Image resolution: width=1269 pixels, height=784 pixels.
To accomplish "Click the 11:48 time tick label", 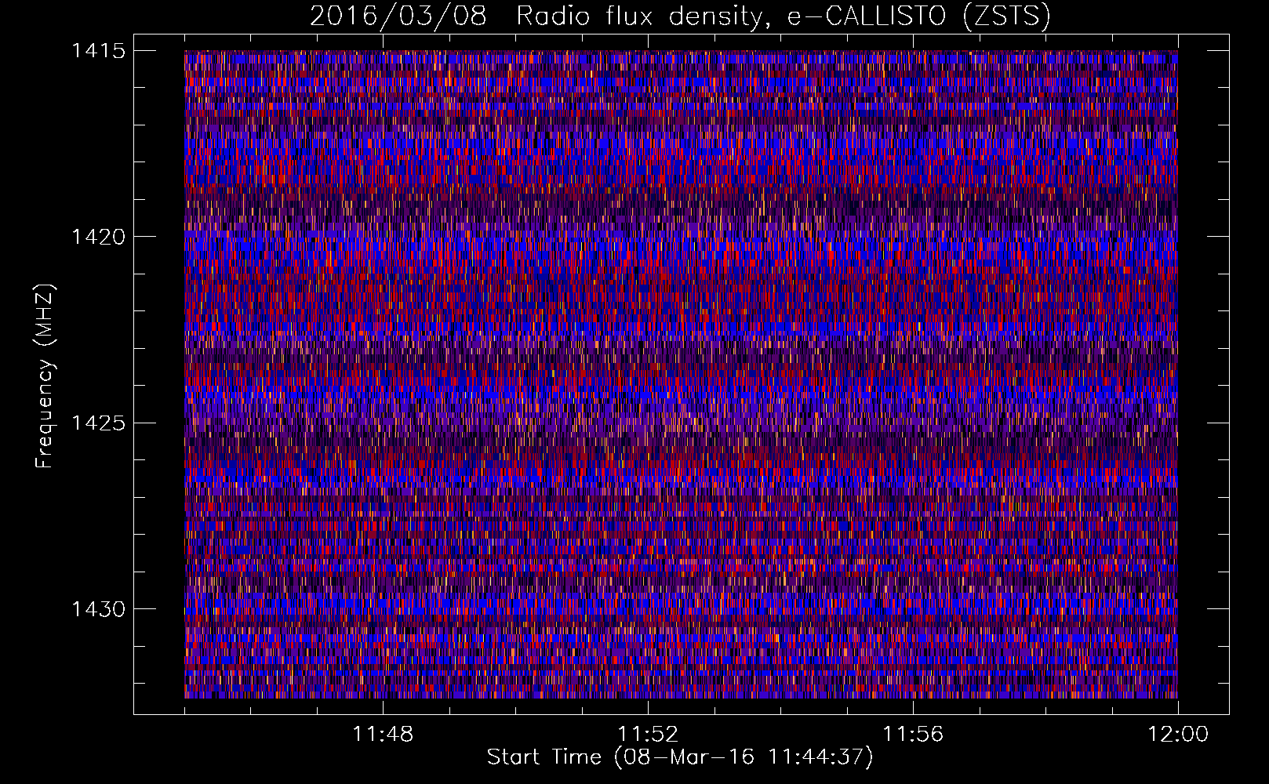I will click(x=383, y=735).
